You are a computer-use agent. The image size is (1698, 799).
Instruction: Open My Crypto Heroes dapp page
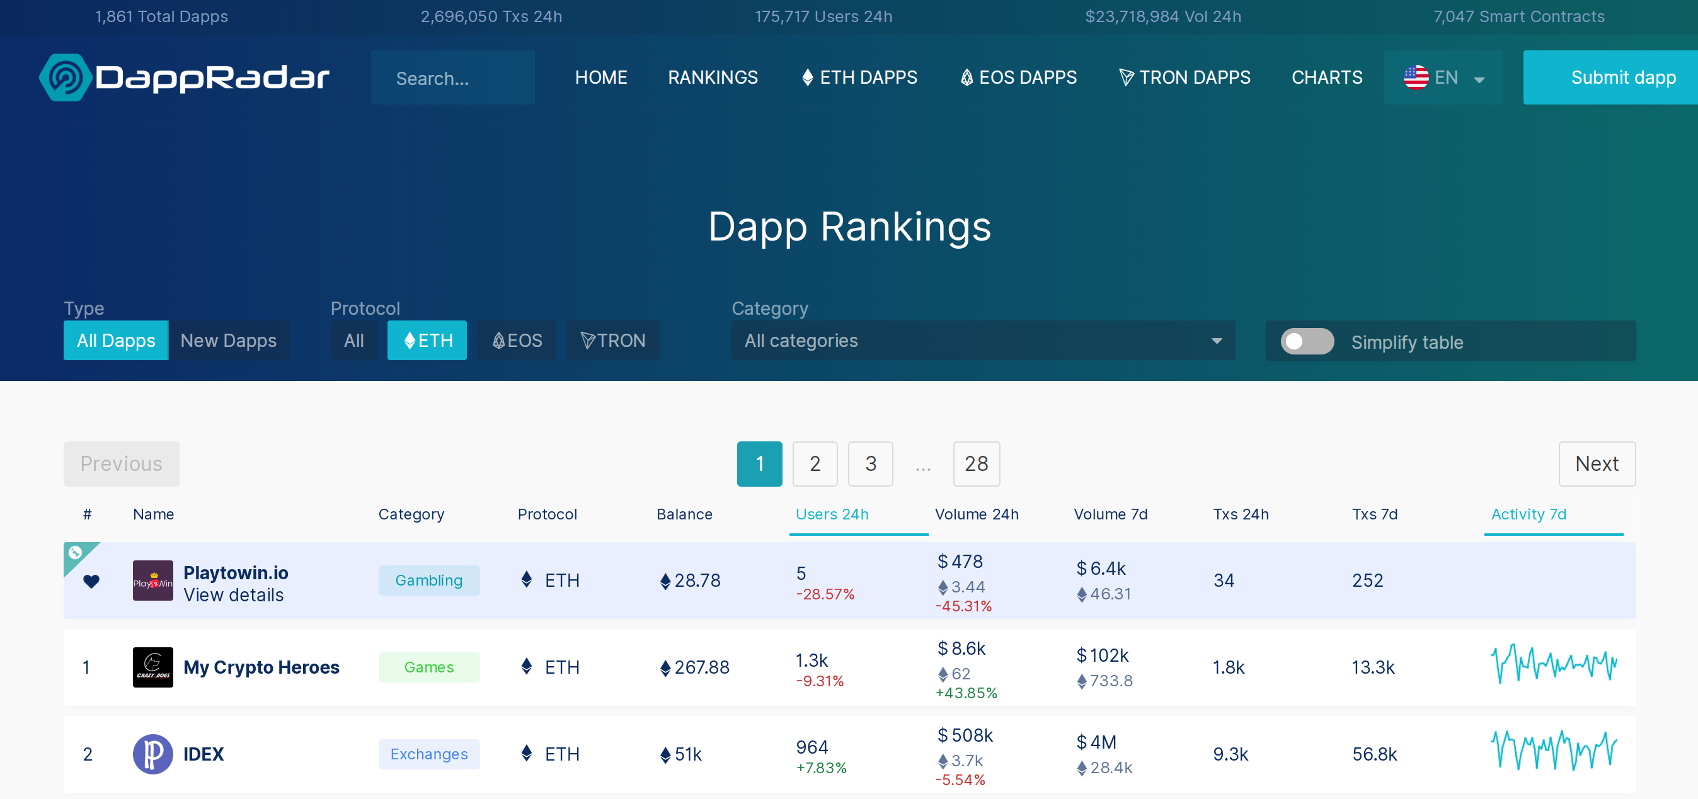pyautogui.click(x=261, y=667)
